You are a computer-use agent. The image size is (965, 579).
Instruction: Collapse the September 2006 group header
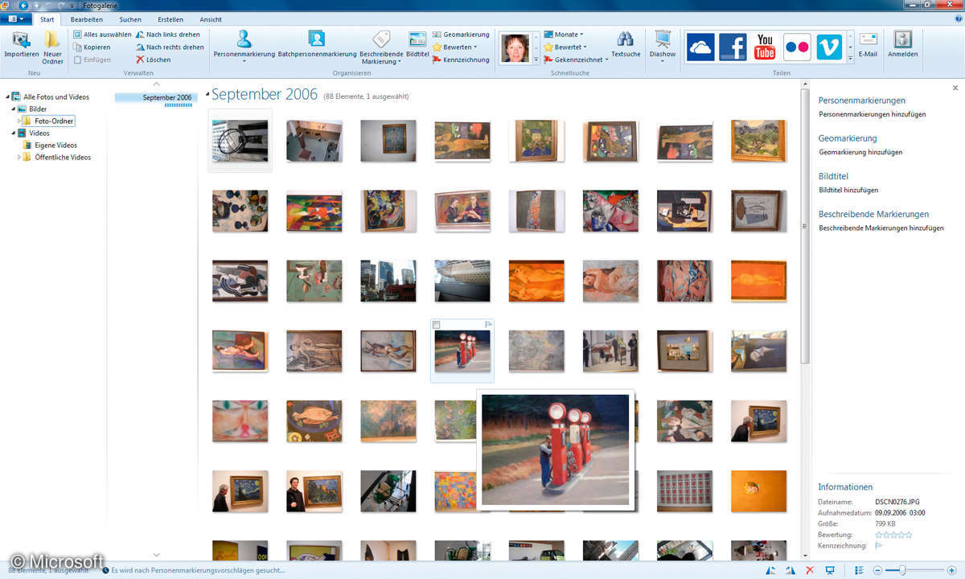pos(207,96)
